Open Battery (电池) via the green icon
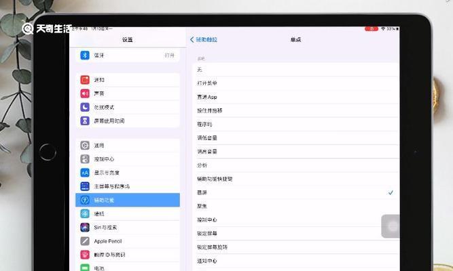Viewport: 453px width, 271px height. click(85, 268)
